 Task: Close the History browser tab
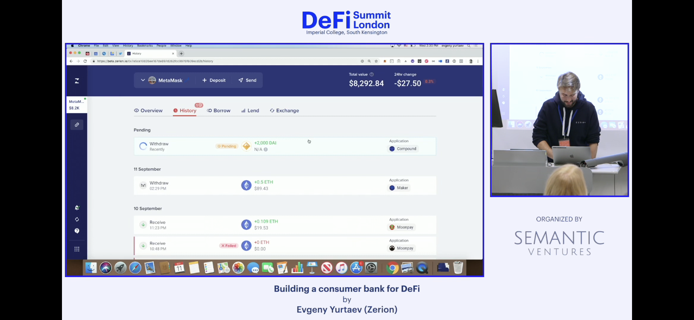click(x=173, y=54)
